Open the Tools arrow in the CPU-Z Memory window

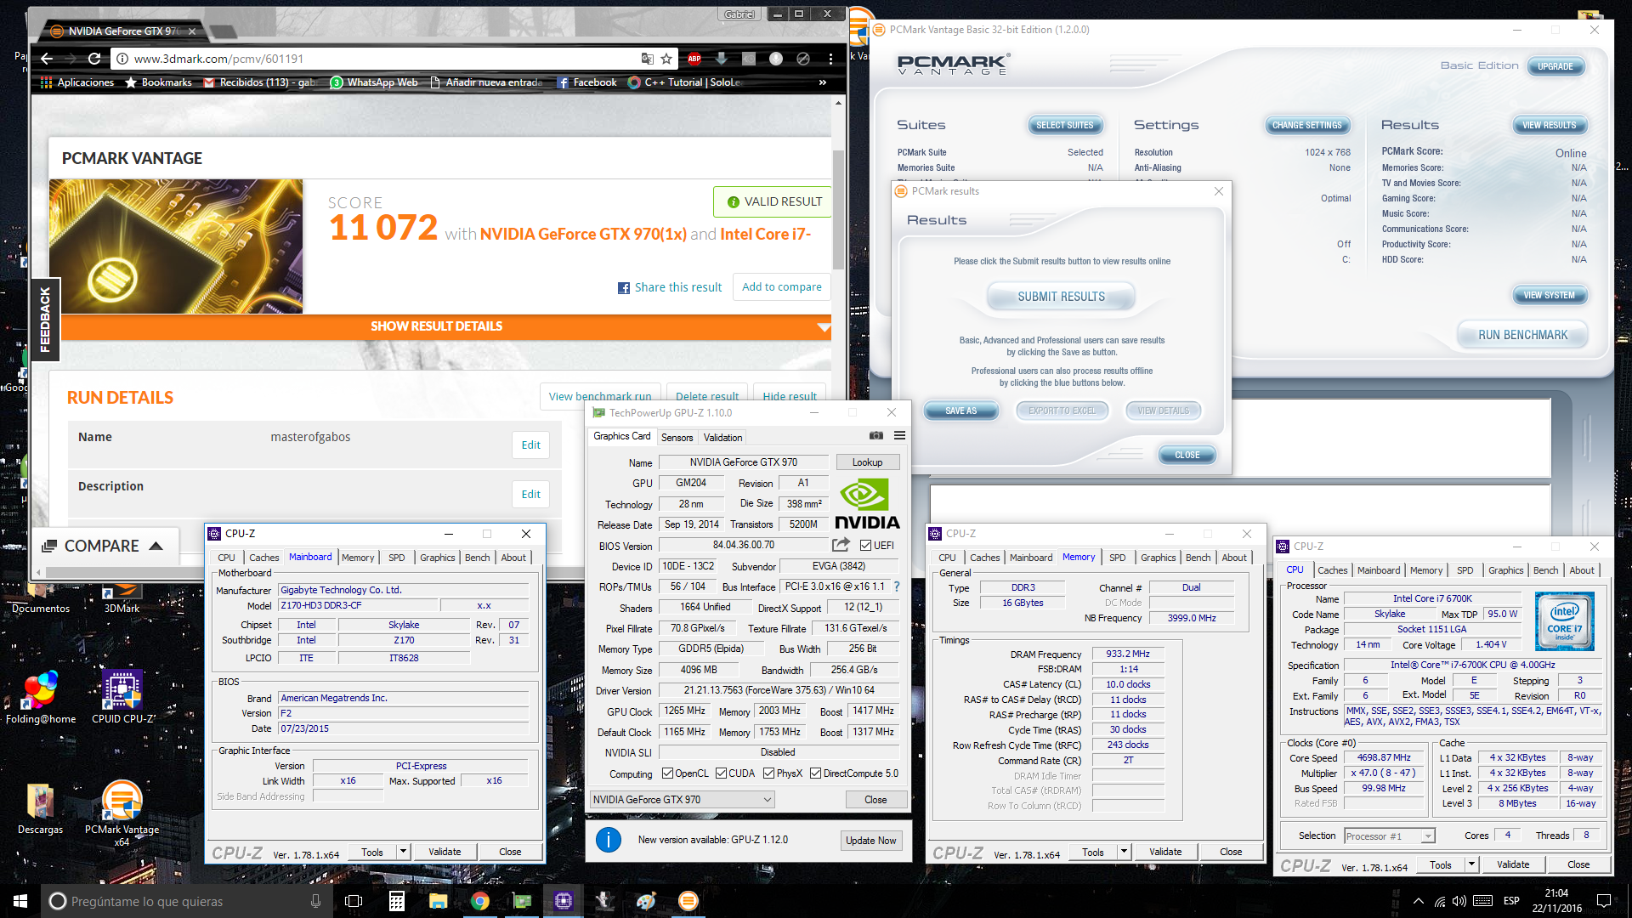pos(1124,852)
